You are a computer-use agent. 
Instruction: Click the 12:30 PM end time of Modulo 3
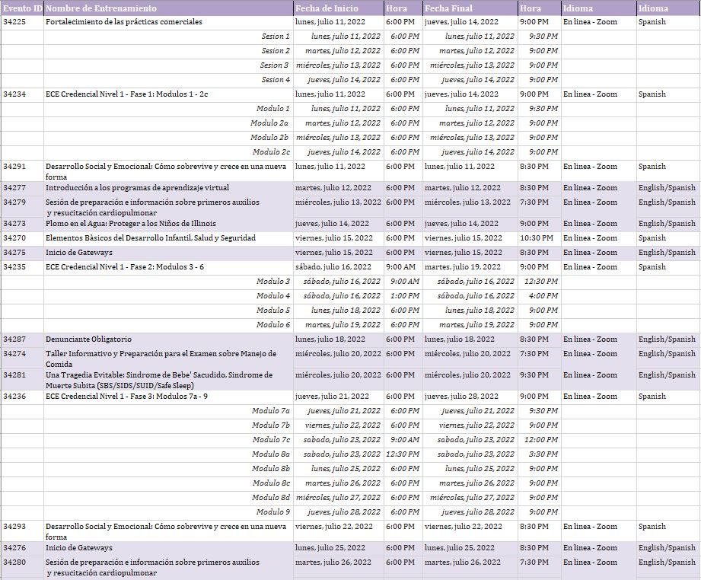(x=541, y=282)
